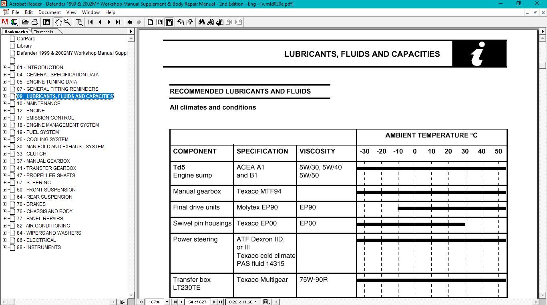The width and height of the screenshot is (547, 305).
Task: Open zoom level dropdown arrow
Action: (167, 302)
